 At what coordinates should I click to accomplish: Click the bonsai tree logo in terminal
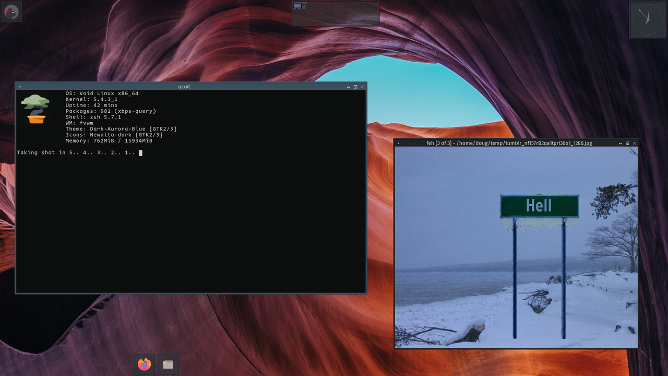coord(35,109)
